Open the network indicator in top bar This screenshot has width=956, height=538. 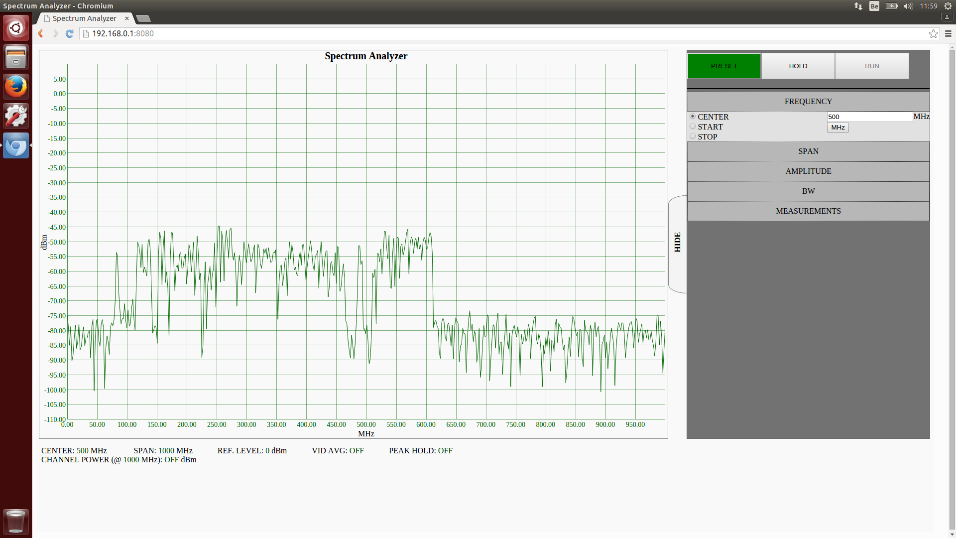858,6
